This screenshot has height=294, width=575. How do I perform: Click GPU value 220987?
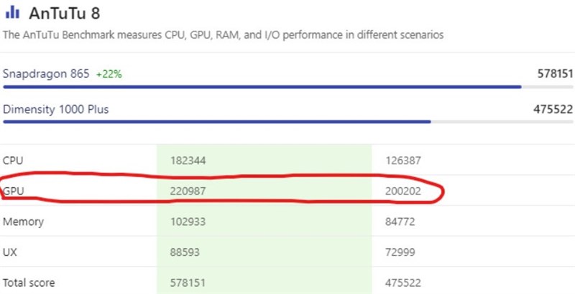tap(188, 191)
